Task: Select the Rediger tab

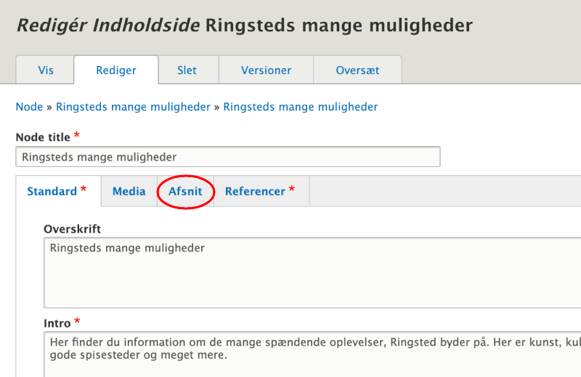Action: pyautogui.click(x=116, y=70)
